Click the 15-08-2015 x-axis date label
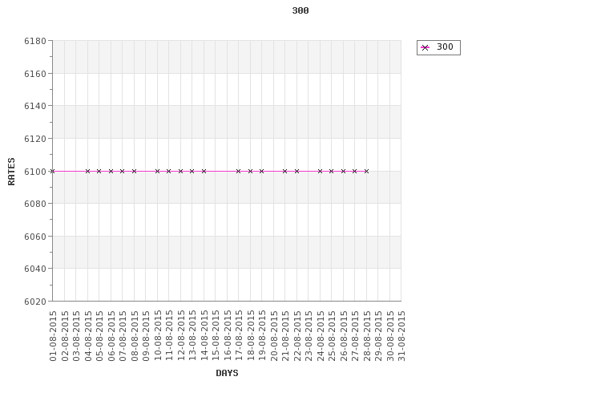The width and height of the screenshot is (601, 401). [216, 336]
